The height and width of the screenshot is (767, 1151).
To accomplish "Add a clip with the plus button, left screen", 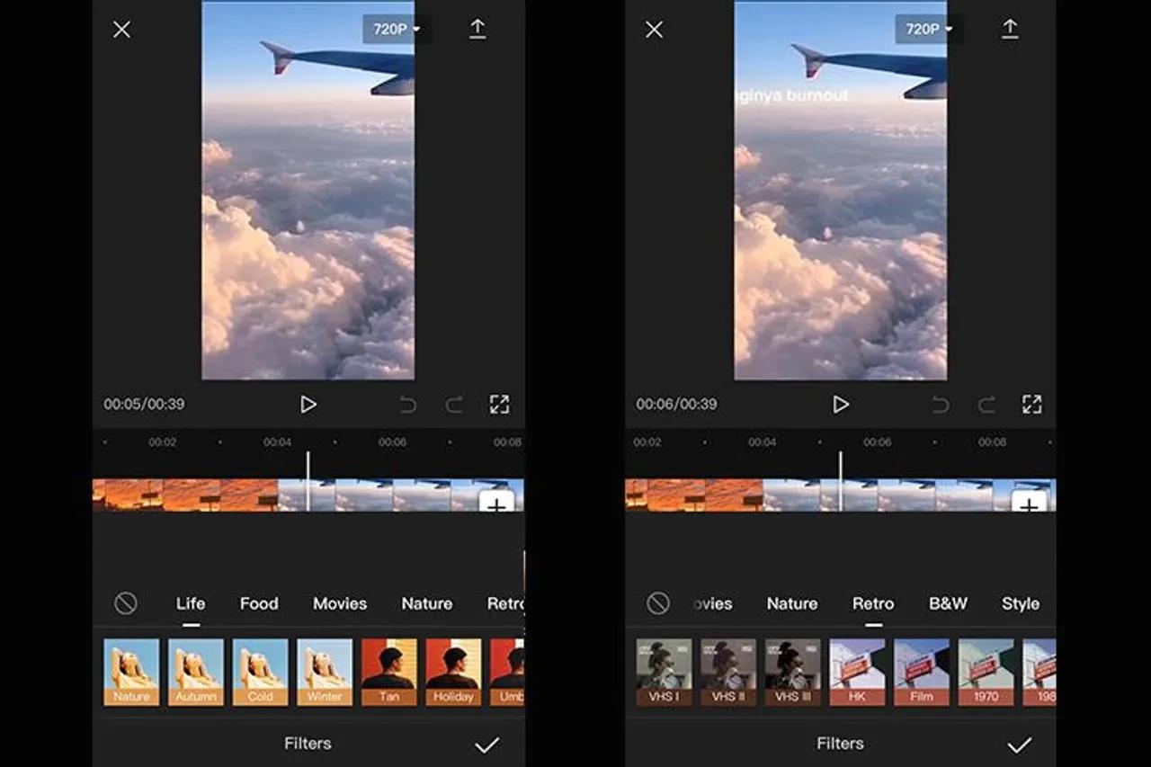I will (x=496, y=502).
